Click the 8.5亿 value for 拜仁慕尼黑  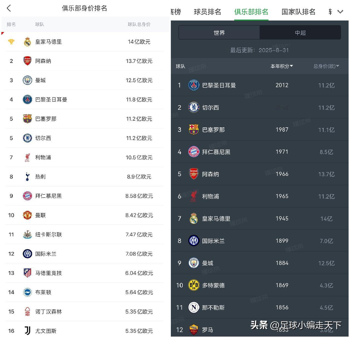[326, 152]
